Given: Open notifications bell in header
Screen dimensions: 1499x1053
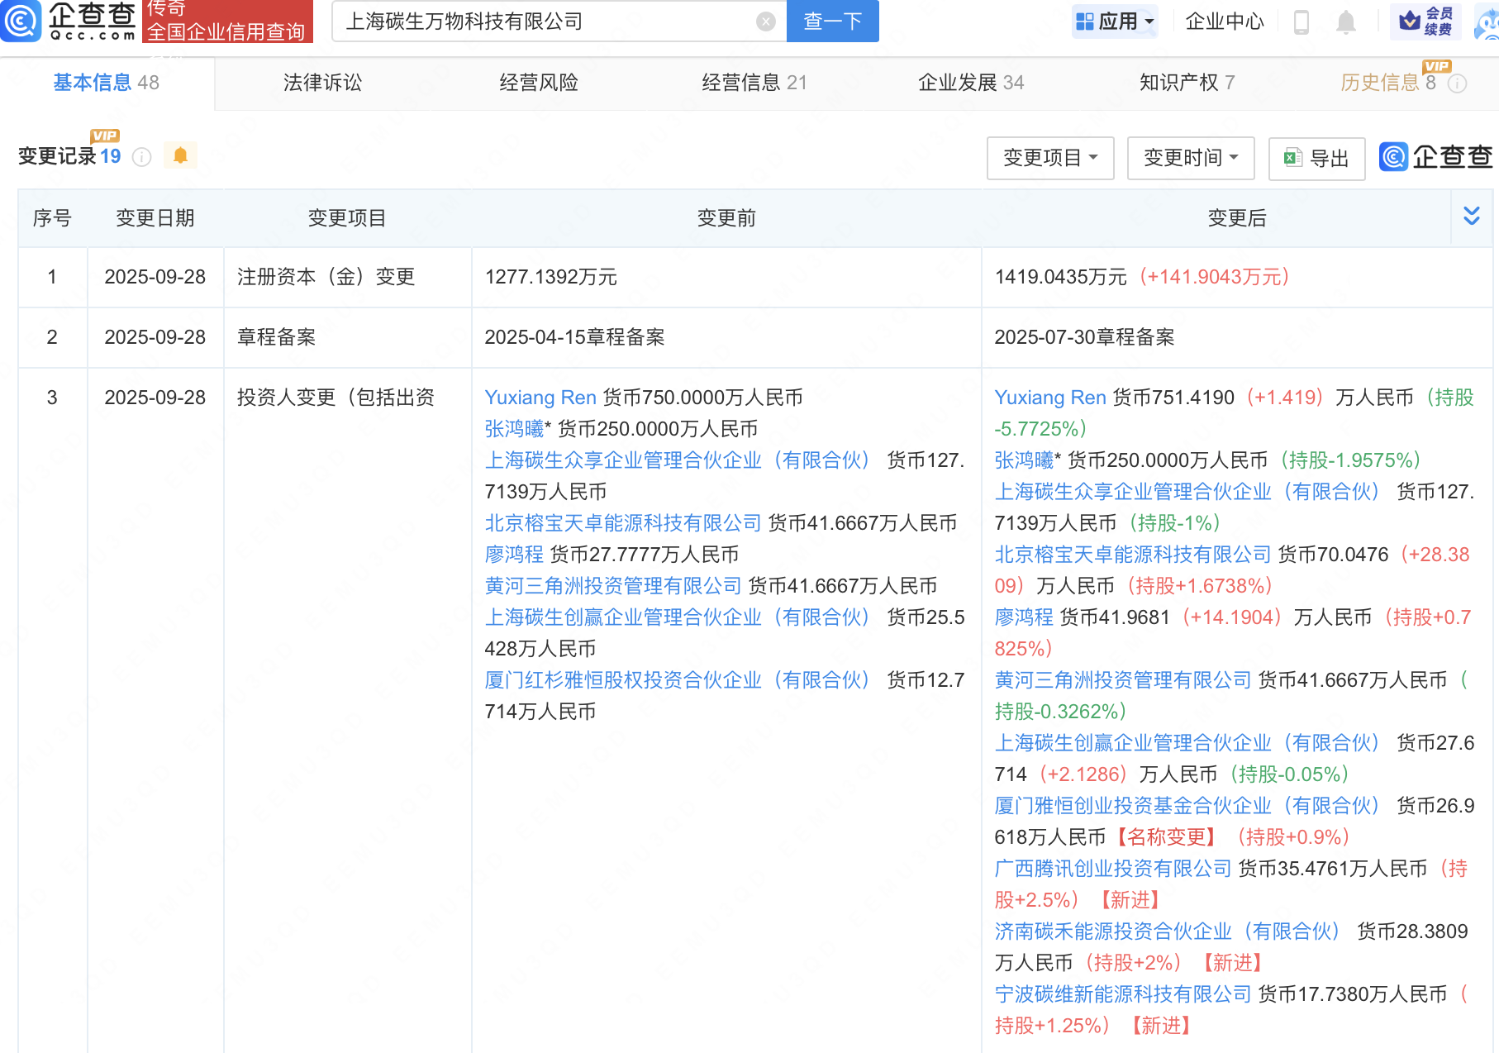Looking at the screenshot, I should tap(1345, 21).
